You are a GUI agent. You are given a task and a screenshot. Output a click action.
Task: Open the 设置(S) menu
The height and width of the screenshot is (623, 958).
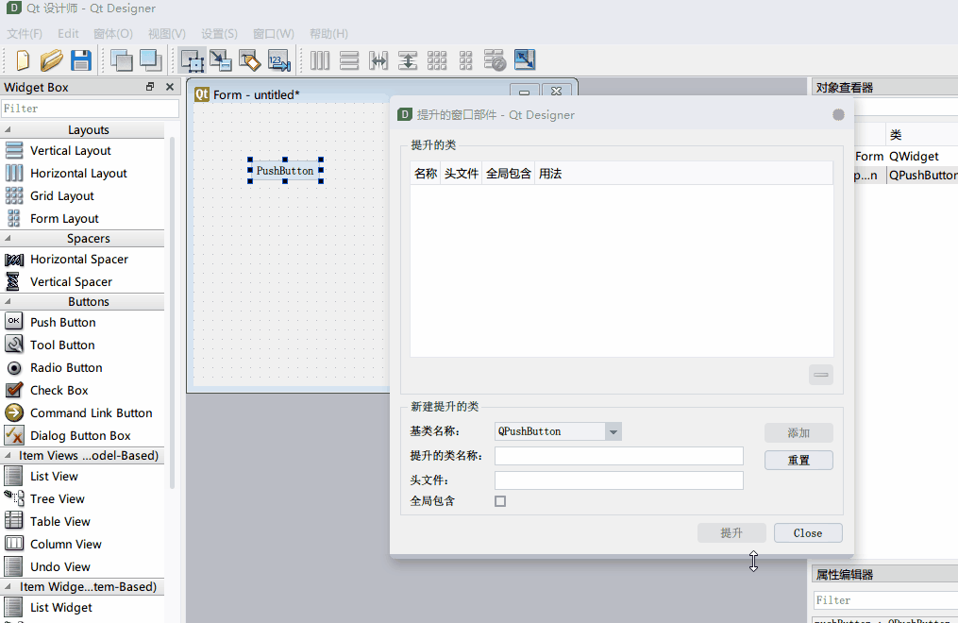click(x=219, y=34)
